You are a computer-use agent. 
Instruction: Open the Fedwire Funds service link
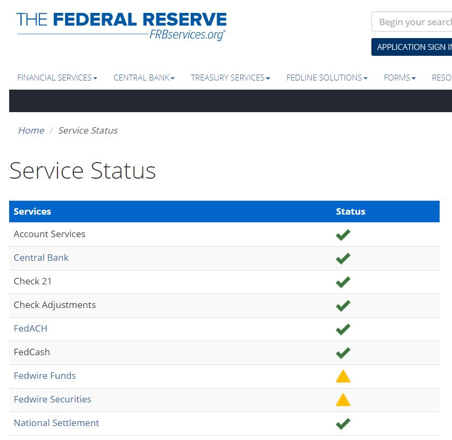(x=45, y=376)
